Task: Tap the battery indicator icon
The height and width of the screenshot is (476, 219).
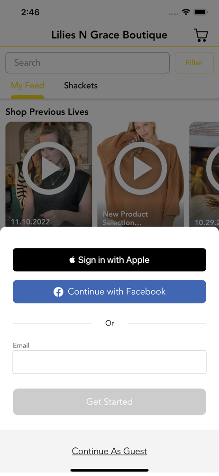Action: [x=200, y=12]
